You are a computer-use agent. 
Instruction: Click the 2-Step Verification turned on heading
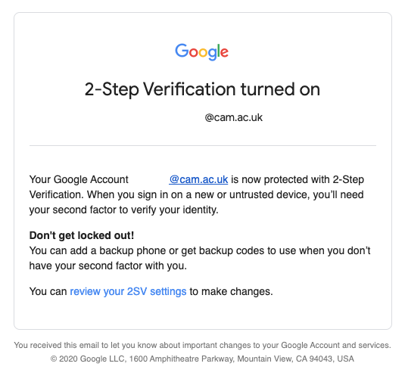202,89
